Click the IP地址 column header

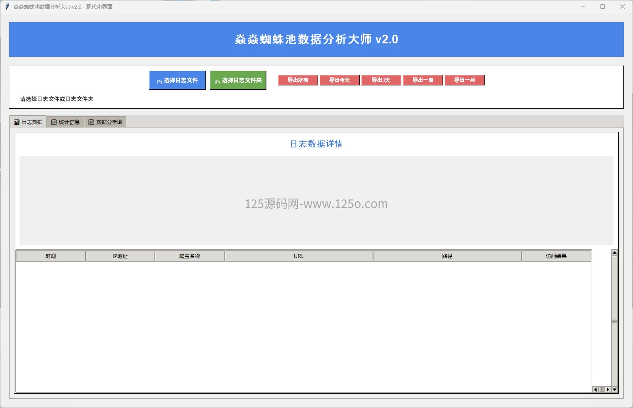click(120, 256)
